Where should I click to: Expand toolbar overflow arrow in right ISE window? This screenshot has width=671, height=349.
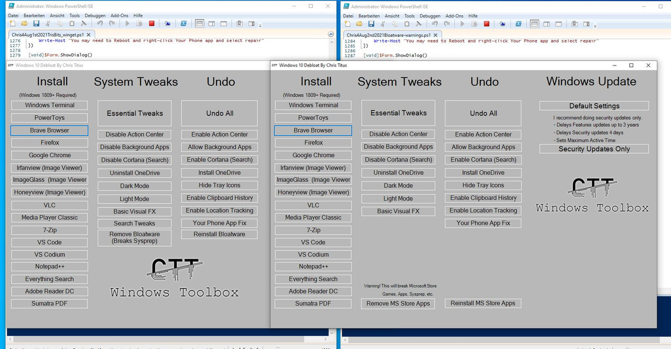595,26
